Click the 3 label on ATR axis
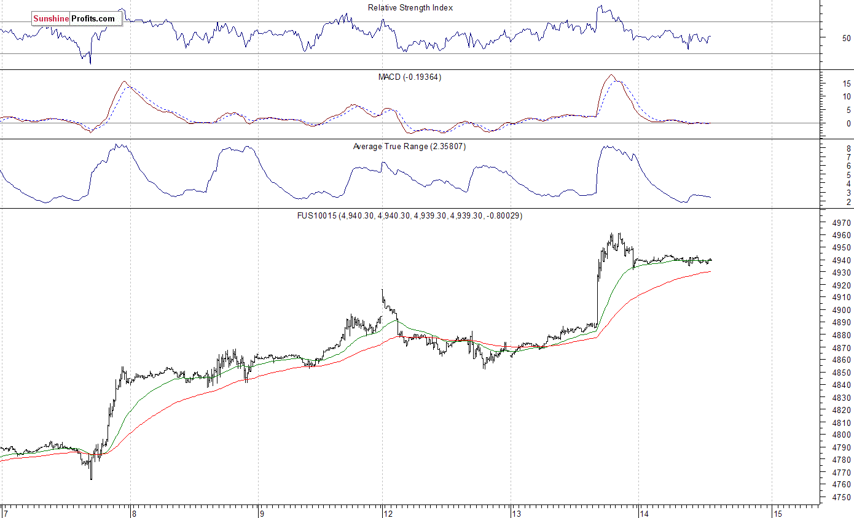 pos(848,193)
